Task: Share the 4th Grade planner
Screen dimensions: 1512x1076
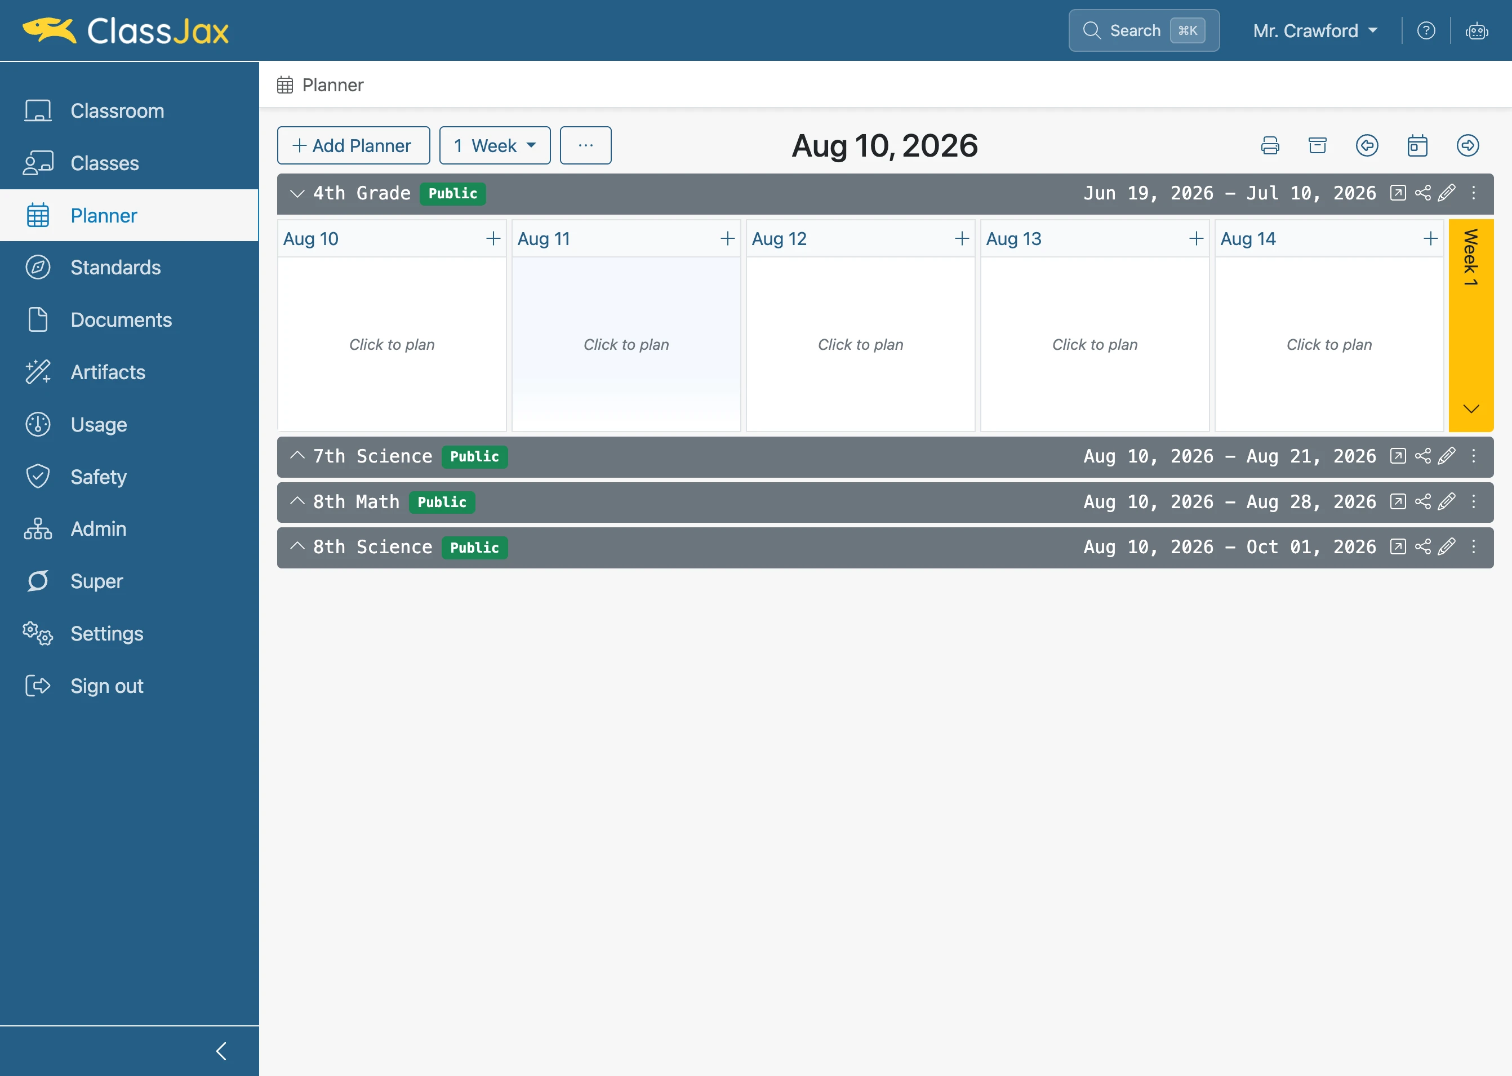Action: point(1422,193)
